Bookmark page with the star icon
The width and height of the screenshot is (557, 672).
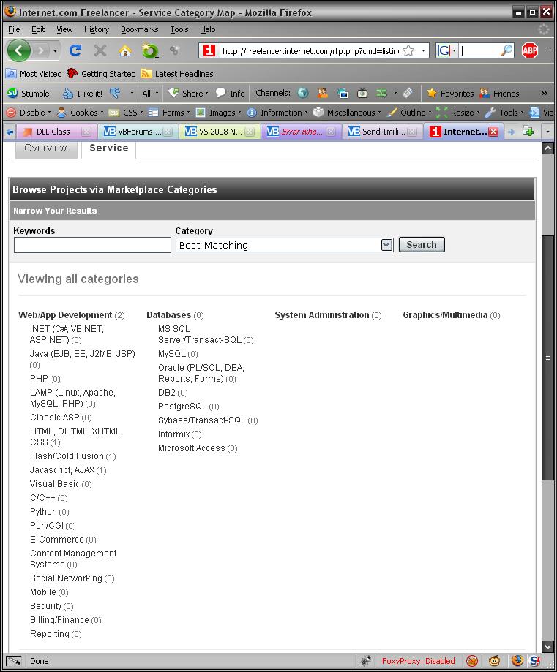(409, 50)
